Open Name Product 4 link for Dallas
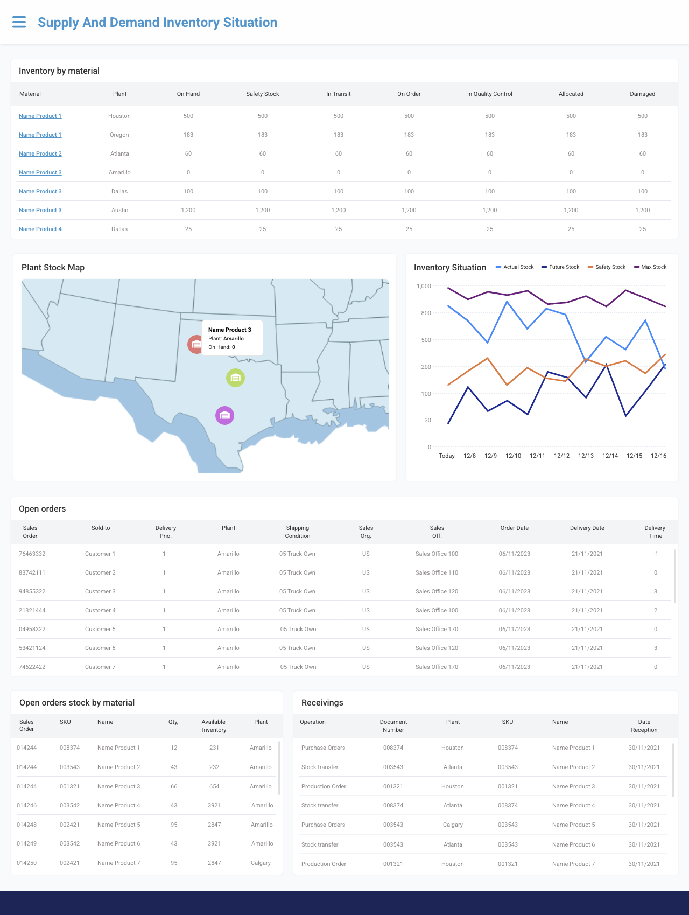Viewport: 689px width, 915px height. point(40,229)
